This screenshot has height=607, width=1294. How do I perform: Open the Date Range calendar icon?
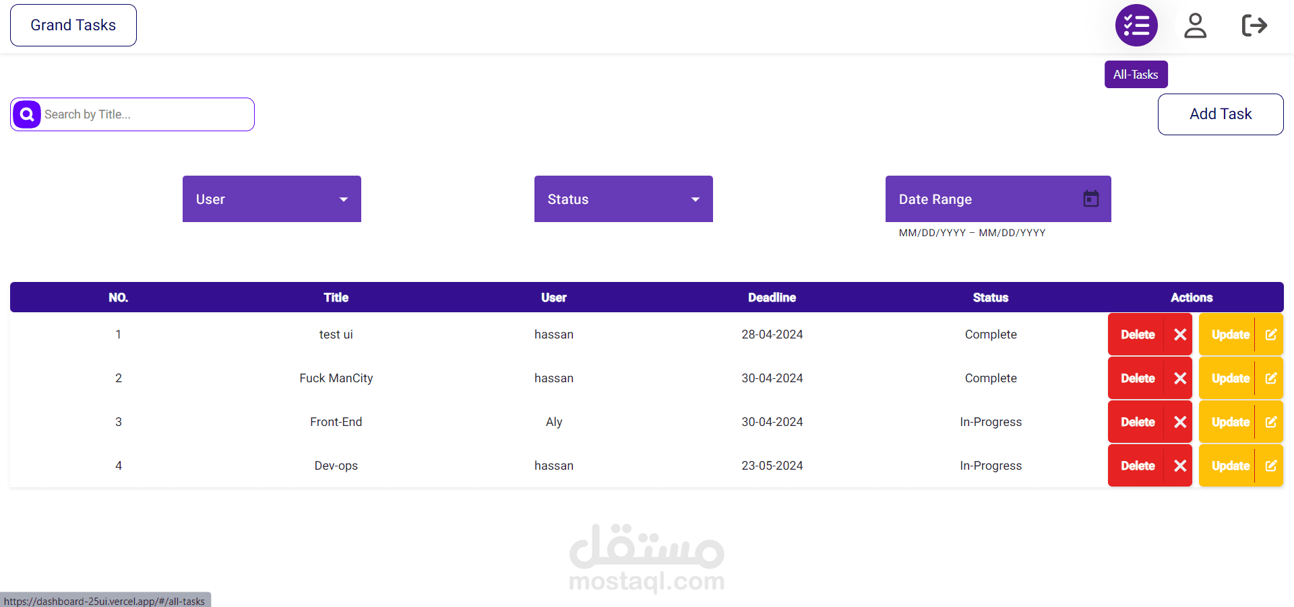tap(1091, 199)
